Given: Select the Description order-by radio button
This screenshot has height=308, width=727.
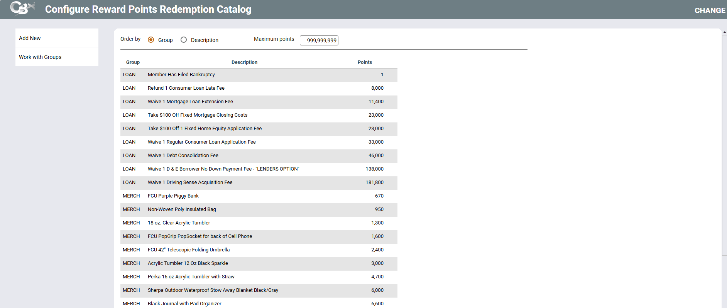Looking at the screenshot, I should (184, 40).
